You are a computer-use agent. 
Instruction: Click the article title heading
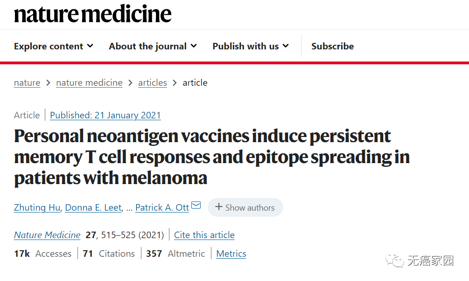point(211,157)
